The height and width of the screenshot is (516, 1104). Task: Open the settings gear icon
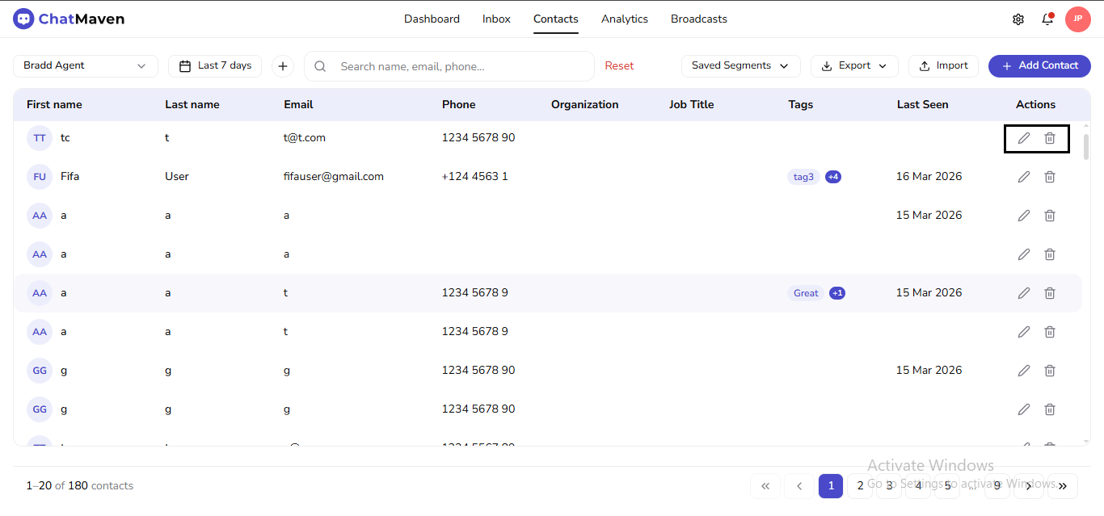1018,18
